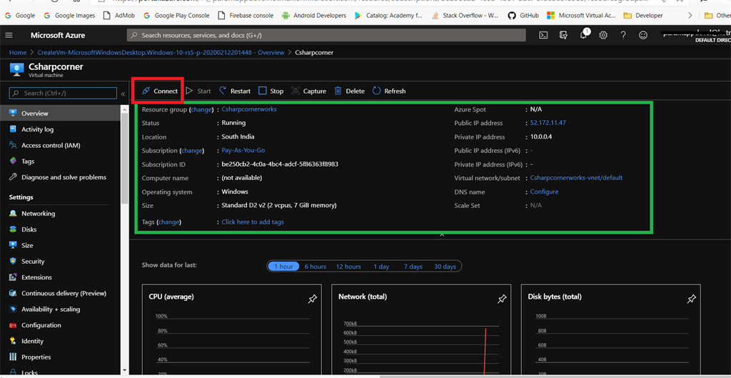The width and height of the screenshot is (731, 378).
Task: Click the Csharpcornerworks resource group link
Action: [249, 109]
